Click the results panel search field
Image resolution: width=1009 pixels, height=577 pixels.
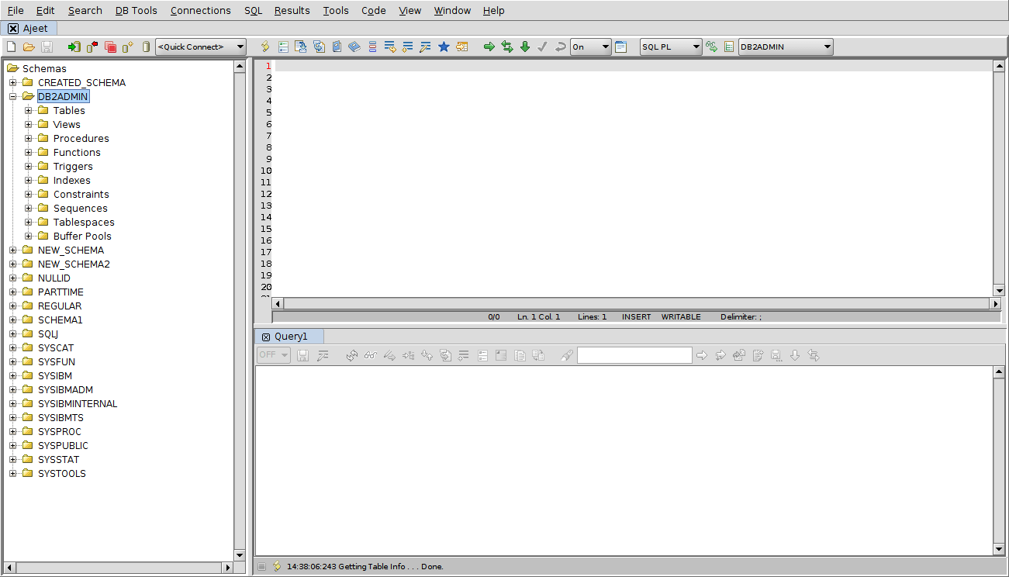[x=634, y=355]
